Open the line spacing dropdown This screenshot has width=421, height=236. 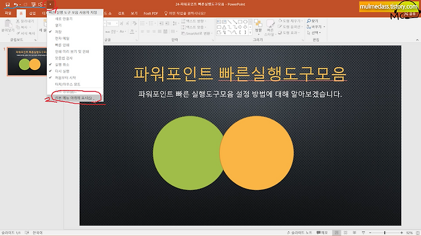click(175, 23)
